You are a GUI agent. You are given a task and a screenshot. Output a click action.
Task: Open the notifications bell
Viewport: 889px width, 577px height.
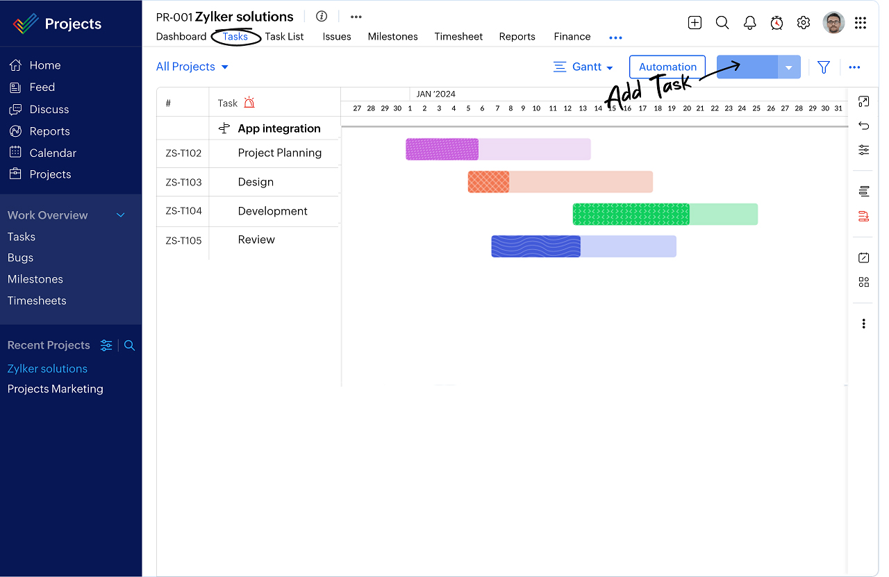(x=749, y=23)
